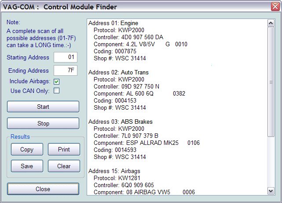
Task: Click the 'Coding: 0004153' line
Action: point(115,100)
